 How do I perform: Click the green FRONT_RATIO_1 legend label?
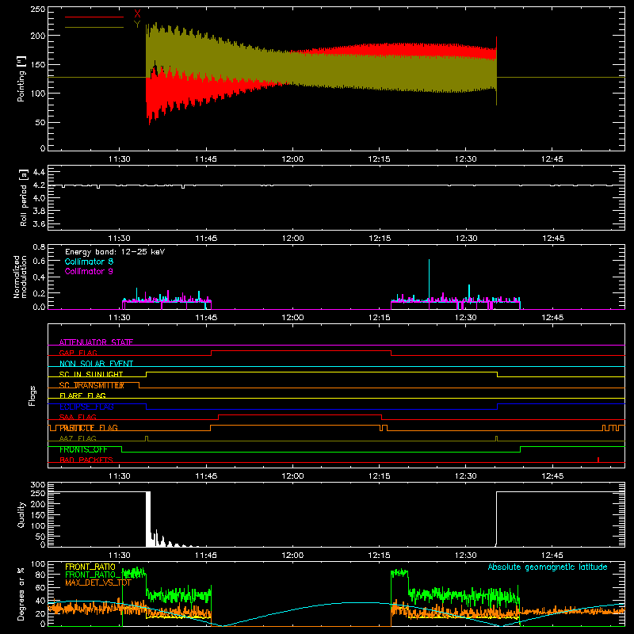pyautogui.click(x=97, y=575)
